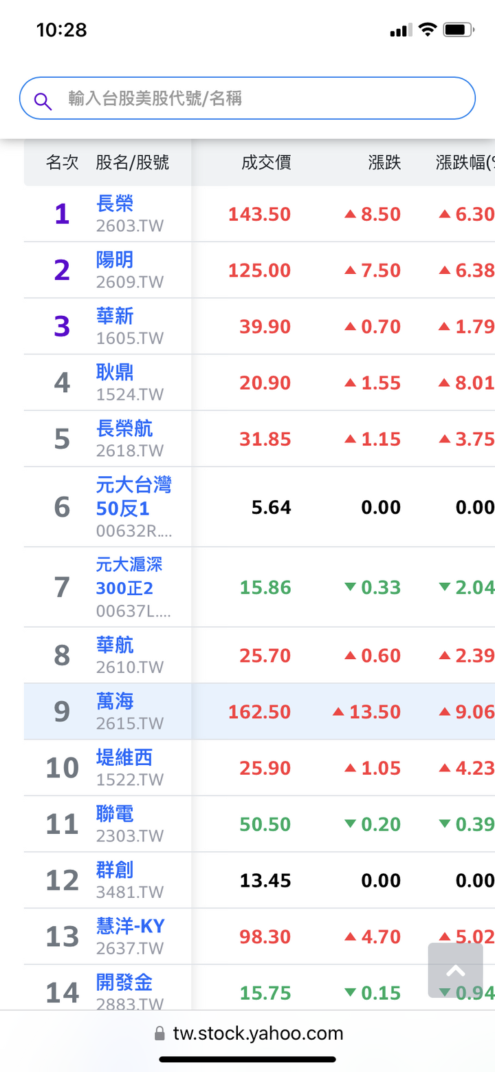The image size is (495, 1072).
Task: Tap price 50.50 for 聯電
Action: 265,826
